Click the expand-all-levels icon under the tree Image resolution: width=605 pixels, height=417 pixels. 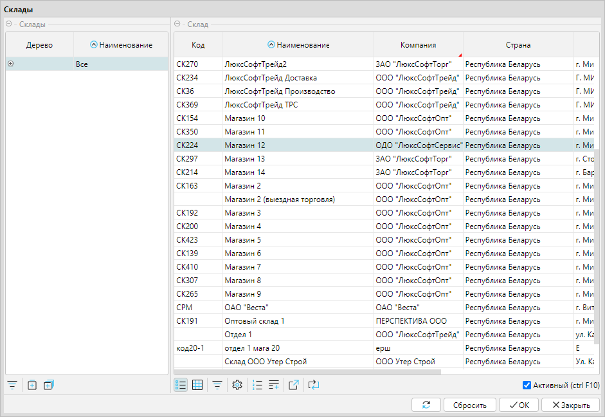click(49, 385)
